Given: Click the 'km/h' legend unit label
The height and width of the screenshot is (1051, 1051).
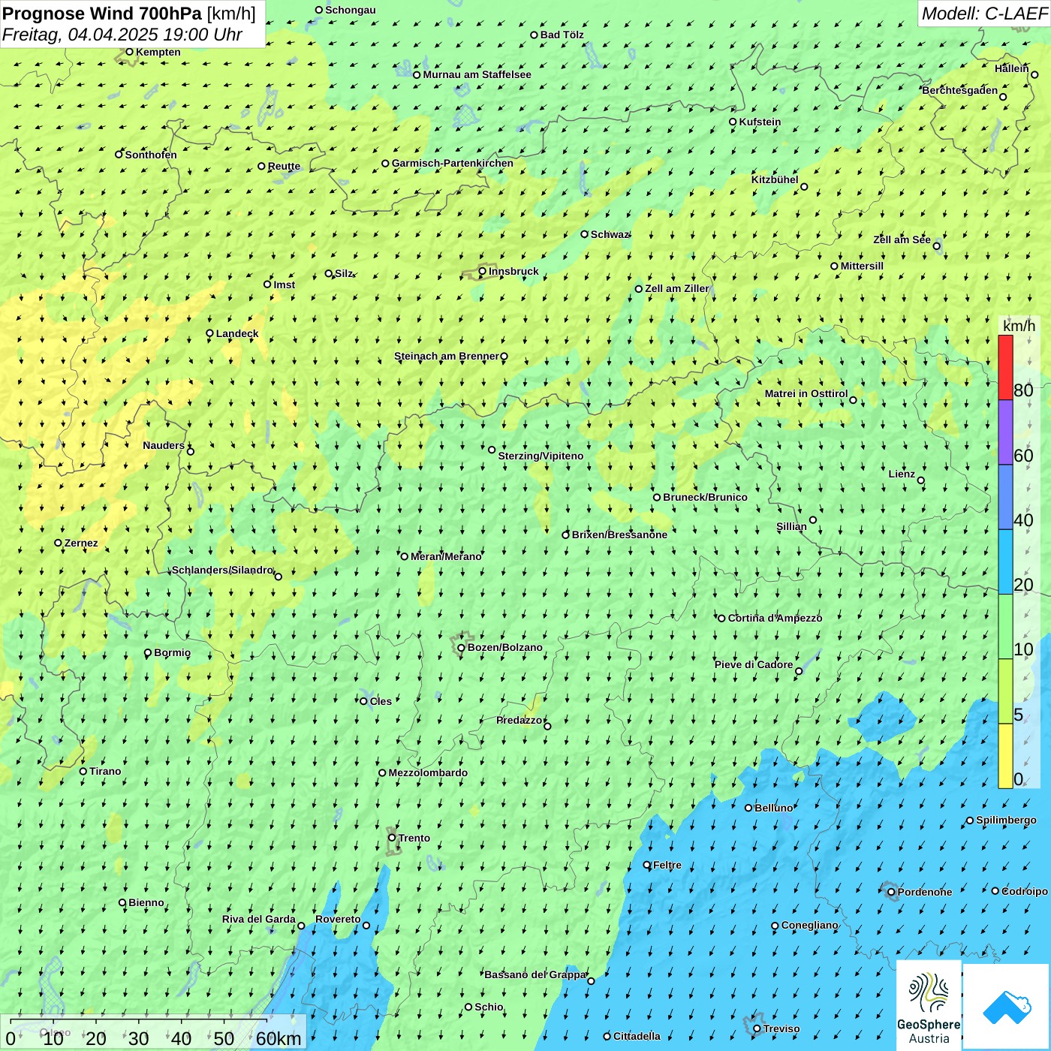Looking at the screenshot, I should 1019,326.
